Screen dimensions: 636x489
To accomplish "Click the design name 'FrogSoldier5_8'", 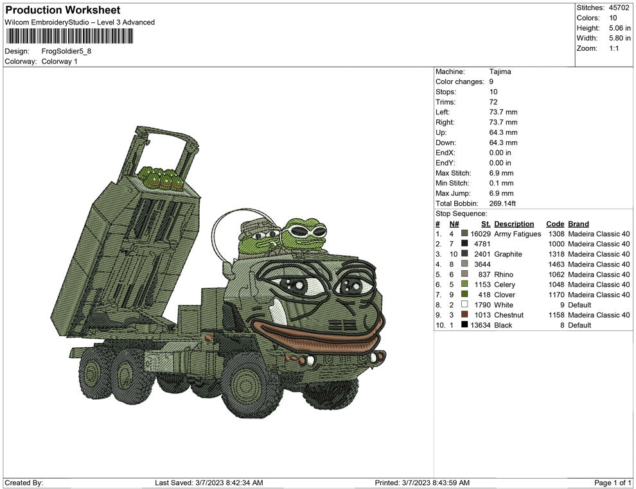I will point(66,51).
